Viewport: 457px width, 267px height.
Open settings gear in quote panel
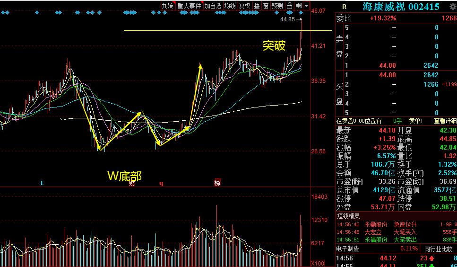point(454,7)
